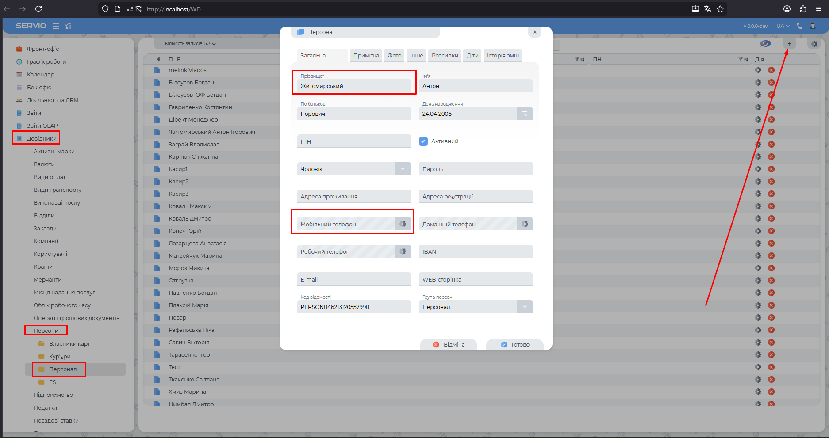
Task: Click the Відміна button
Action: [x=449, y=345]
